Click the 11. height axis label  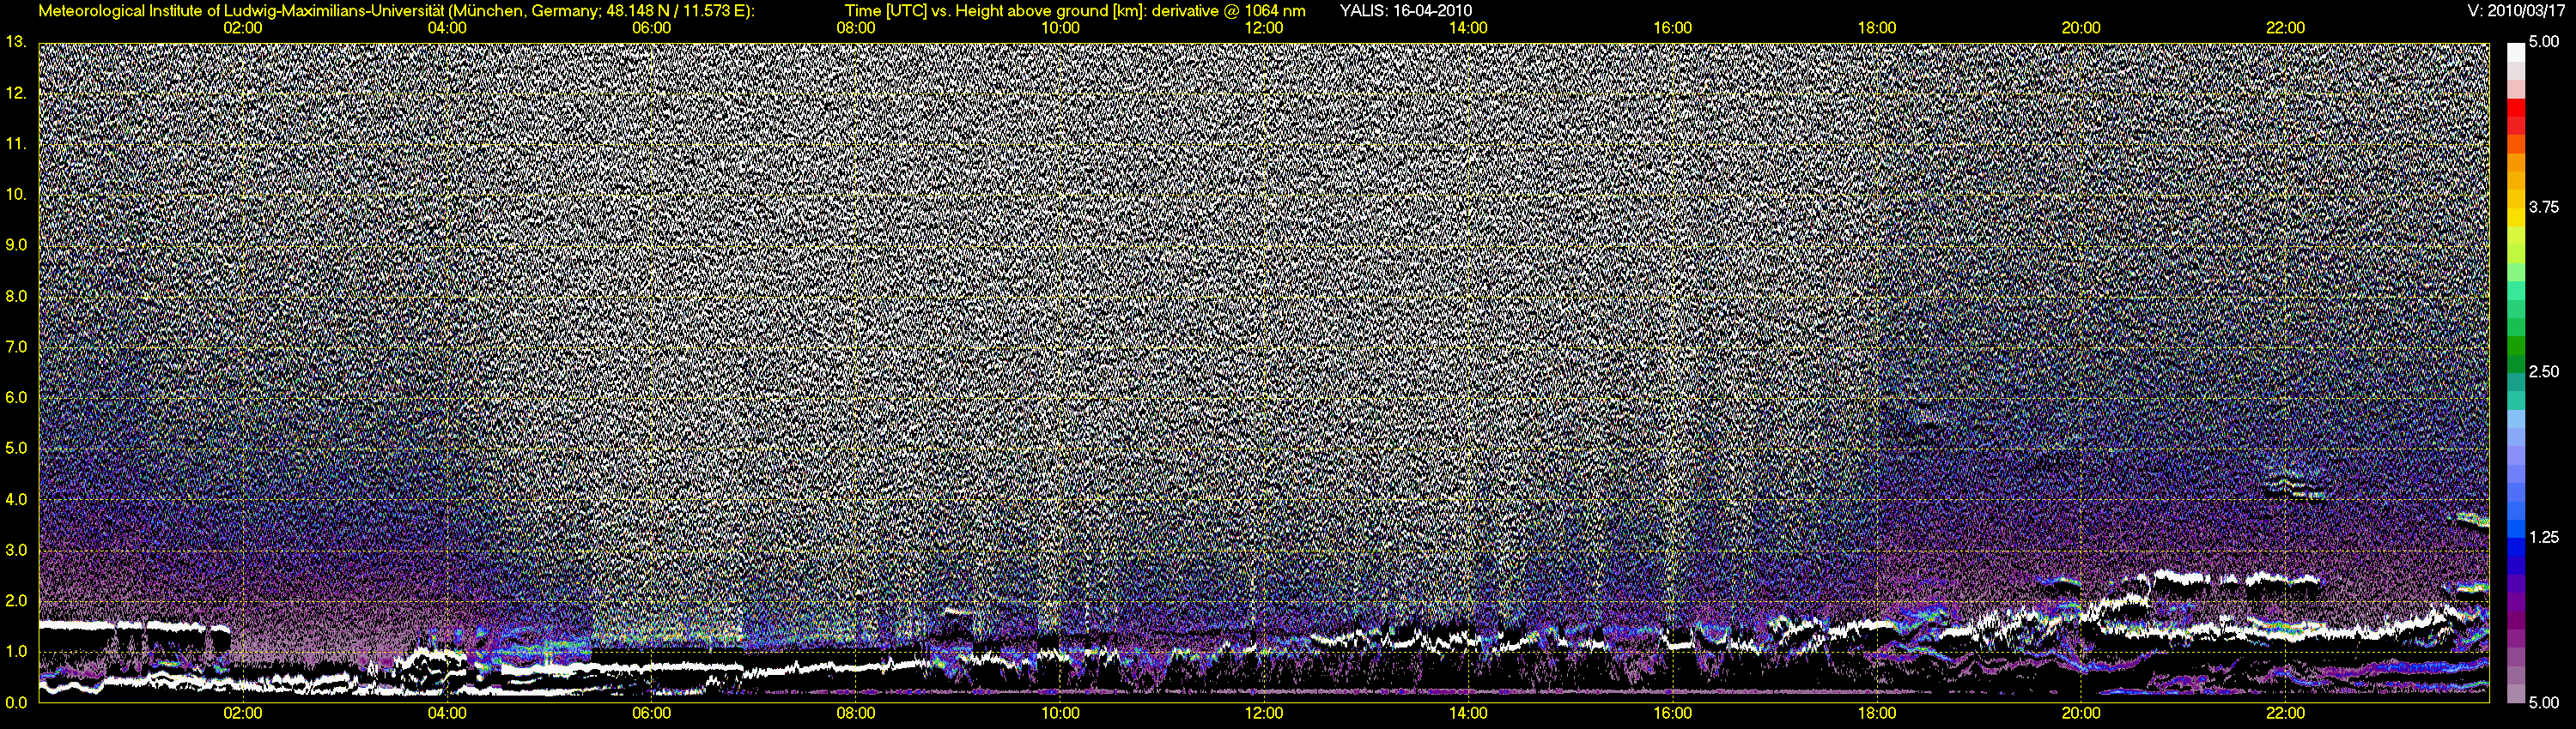coord(15,144)
